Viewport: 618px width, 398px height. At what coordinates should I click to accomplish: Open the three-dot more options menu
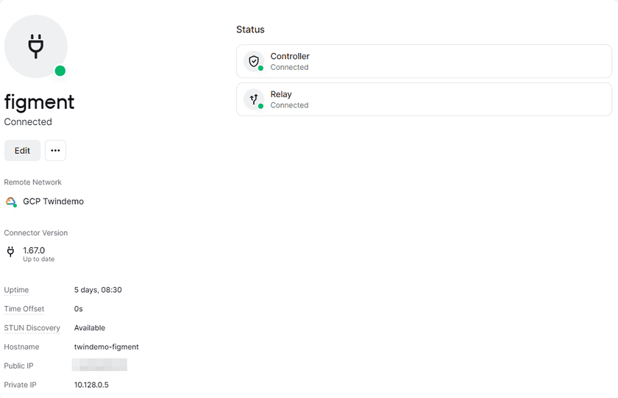click(x=55, y=150)
